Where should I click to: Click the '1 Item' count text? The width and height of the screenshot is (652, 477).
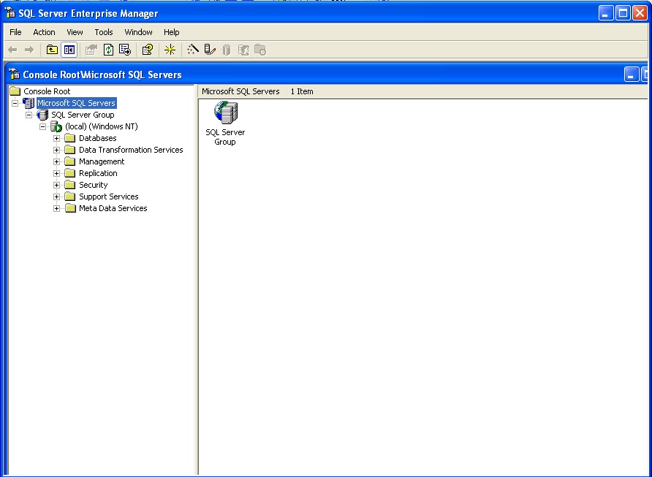pyautogui.click(x=302, y=91)
